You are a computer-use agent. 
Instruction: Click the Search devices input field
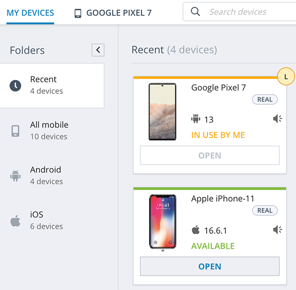point(239,12)
